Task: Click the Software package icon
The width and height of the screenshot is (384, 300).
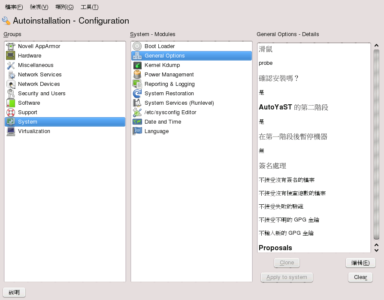Action: 11,103
